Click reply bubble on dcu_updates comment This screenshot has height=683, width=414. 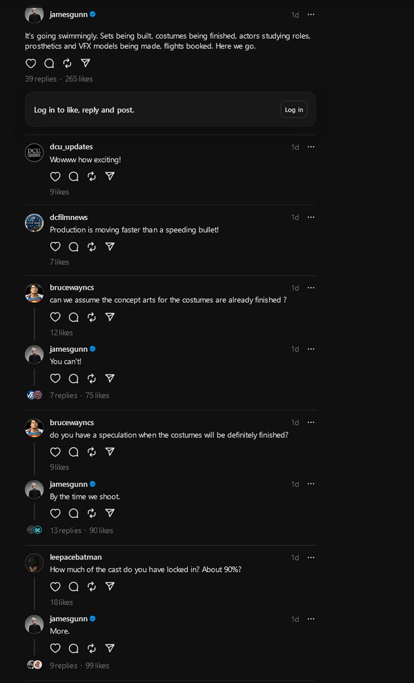(x=74, y=177)
